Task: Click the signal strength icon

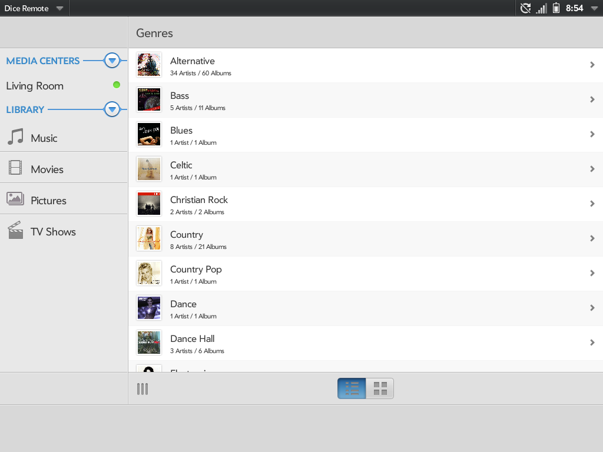Action: [541, 8]
